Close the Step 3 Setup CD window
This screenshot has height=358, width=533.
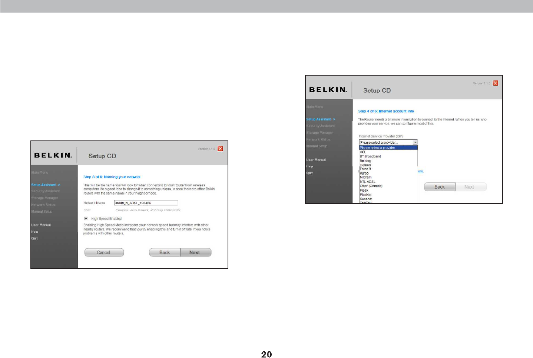[x=220, y=149]
